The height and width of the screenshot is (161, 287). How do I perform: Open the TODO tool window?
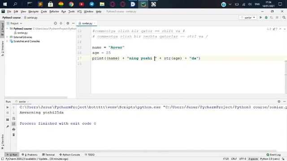coord(90,155)
